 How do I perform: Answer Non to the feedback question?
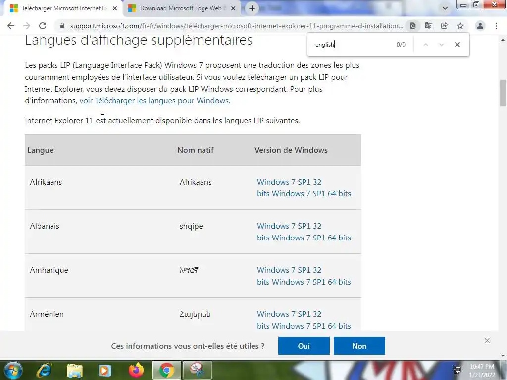click(x=359, y=346)
